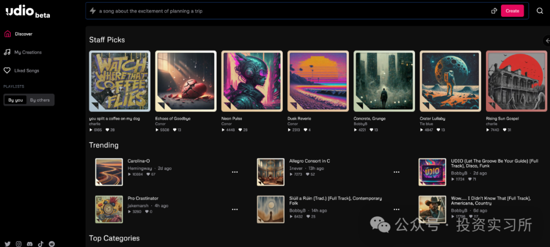
Task: Open Wow I Didn't Know That thumbnail
Action: (x=432, y=209)
